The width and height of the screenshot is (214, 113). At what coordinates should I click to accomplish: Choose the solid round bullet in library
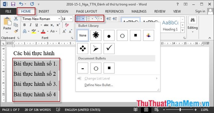[109, 35]
